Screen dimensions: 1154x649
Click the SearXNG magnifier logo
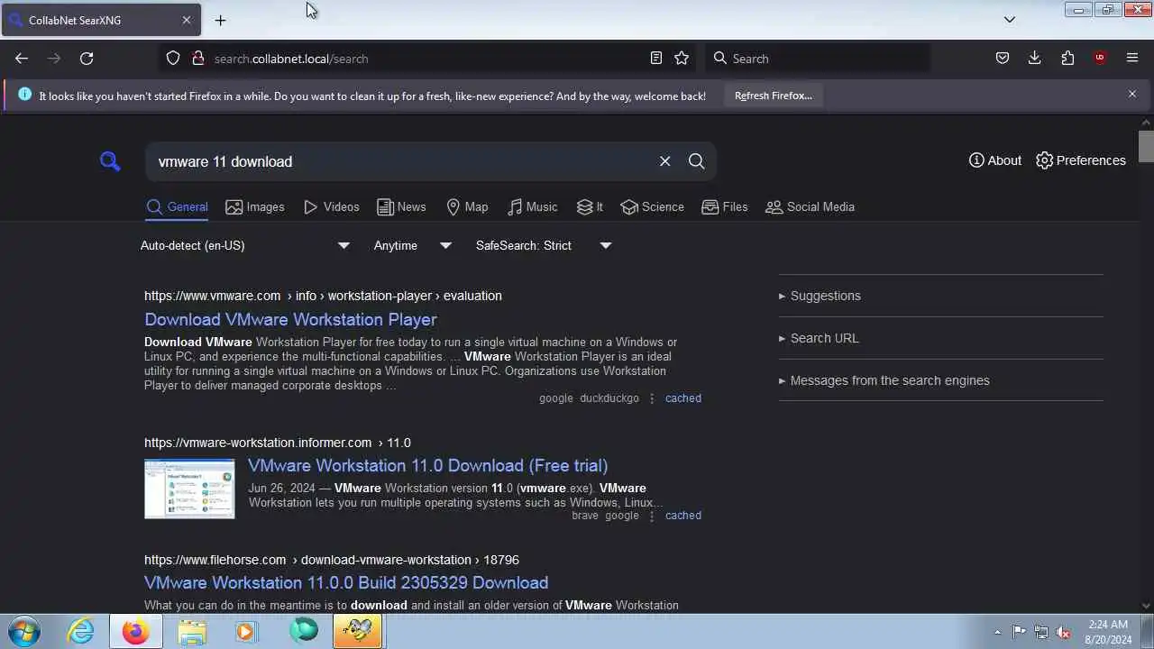click(110, 161)
